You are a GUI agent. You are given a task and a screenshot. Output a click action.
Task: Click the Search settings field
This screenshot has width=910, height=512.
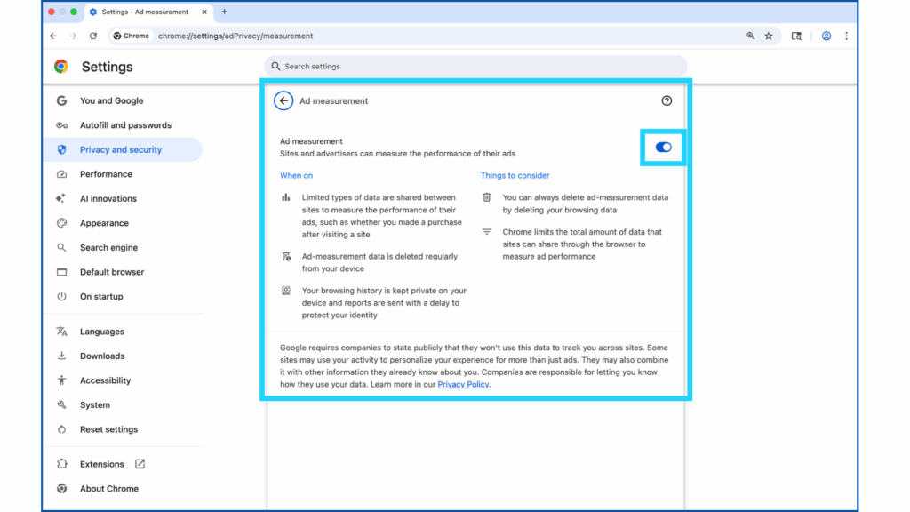point(475,67)
